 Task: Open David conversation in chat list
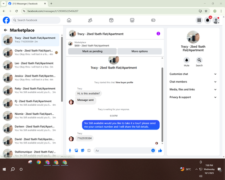pyautogui.click(x=30, y=141)
